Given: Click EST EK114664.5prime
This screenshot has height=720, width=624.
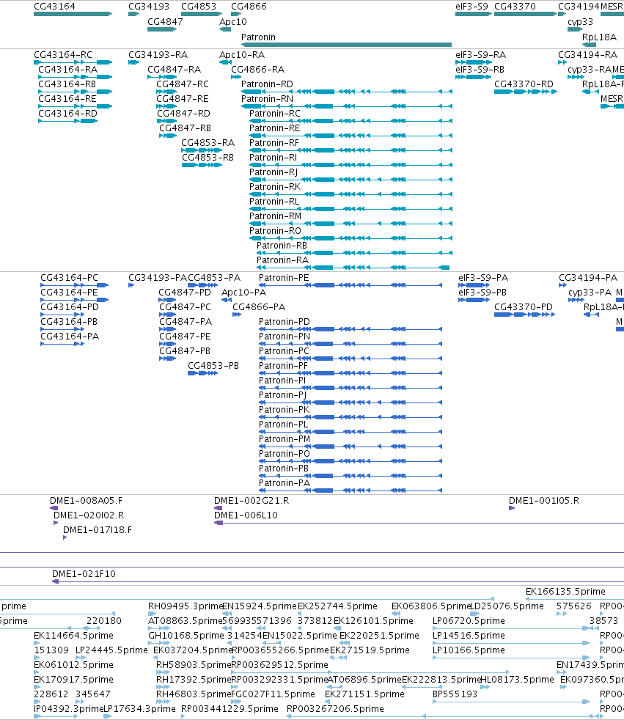Looking at the screenshot, I should (x=37, y=643).
